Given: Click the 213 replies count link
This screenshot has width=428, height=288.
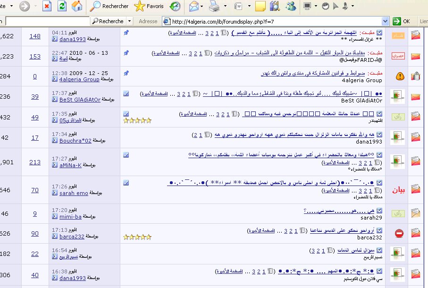Looking at the screenshot, I should pos(35,162).
